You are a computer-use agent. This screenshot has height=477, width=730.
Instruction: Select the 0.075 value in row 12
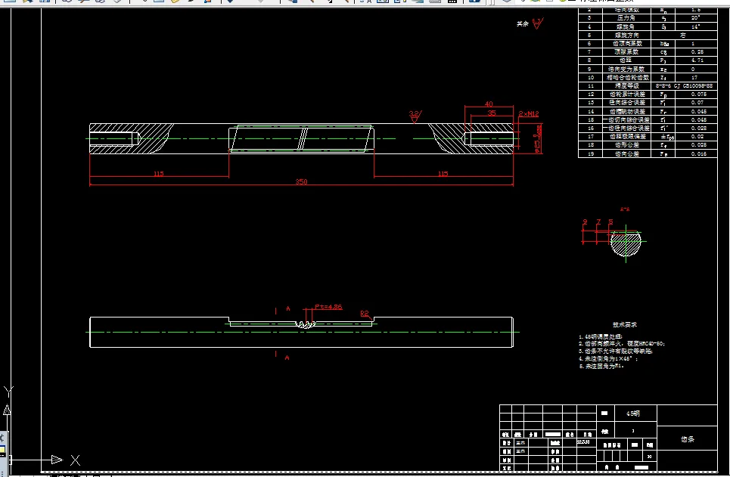698,94
